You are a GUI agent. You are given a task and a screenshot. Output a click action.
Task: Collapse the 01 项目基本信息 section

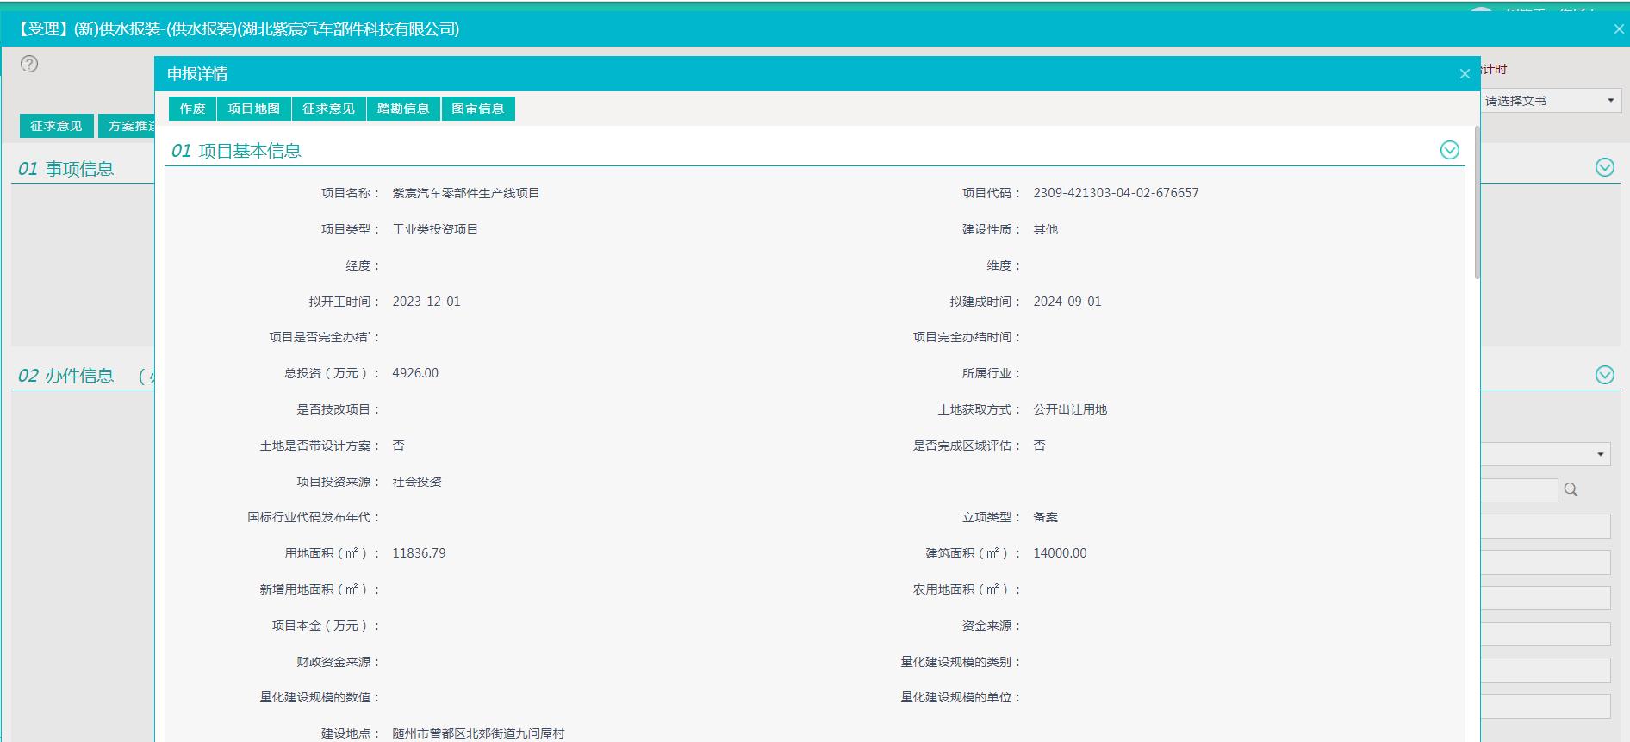click(1449, 150)
